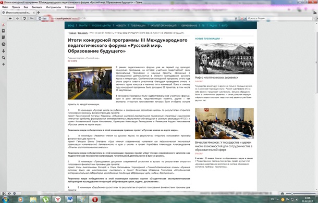Follow the Главная breadcrumb link
Viewport: 318px width, 203px height.
tap(73, 33)
